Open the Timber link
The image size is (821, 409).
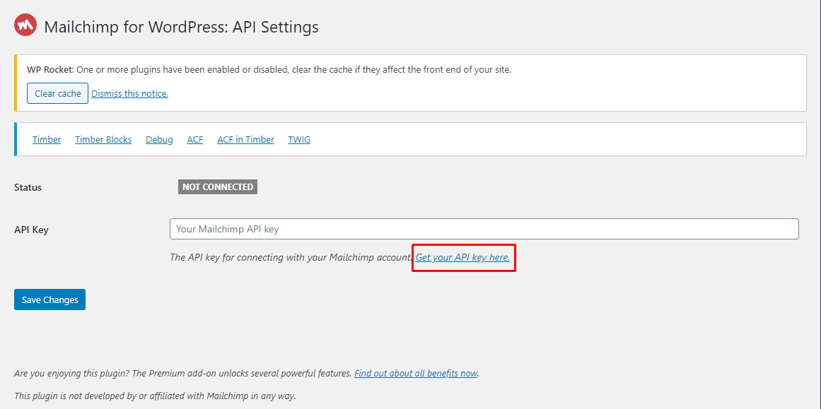47,140
